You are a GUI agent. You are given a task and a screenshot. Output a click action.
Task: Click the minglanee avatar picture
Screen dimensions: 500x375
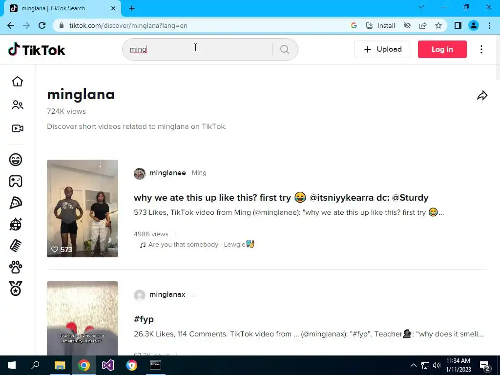click(x=139, y=174)
